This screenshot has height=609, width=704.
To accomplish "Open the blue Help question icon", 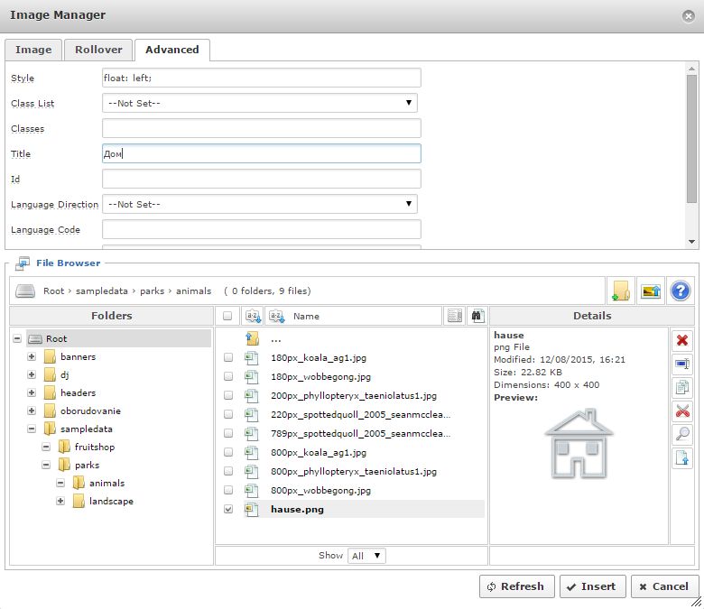I will click(680, 291).
